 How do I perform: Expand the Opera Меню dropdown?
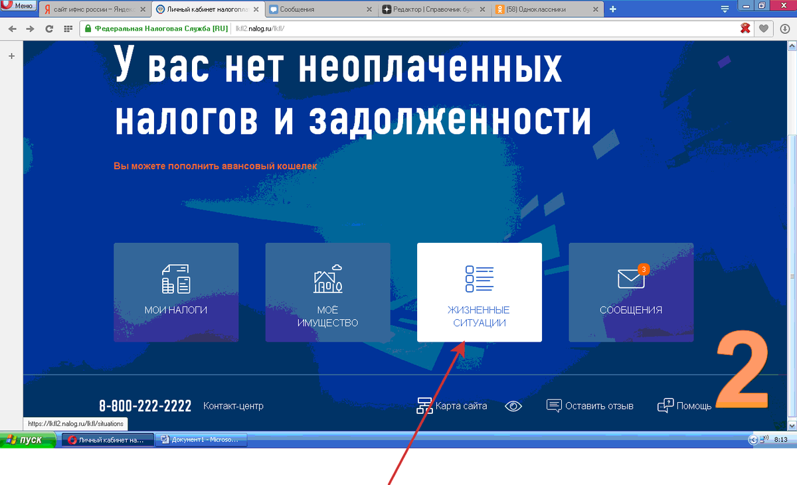point(17,5)
